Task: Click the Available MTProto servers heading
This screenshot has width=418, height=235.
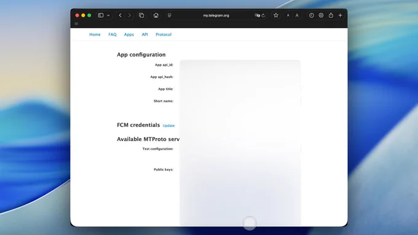Action: click(x=148, y=139)
